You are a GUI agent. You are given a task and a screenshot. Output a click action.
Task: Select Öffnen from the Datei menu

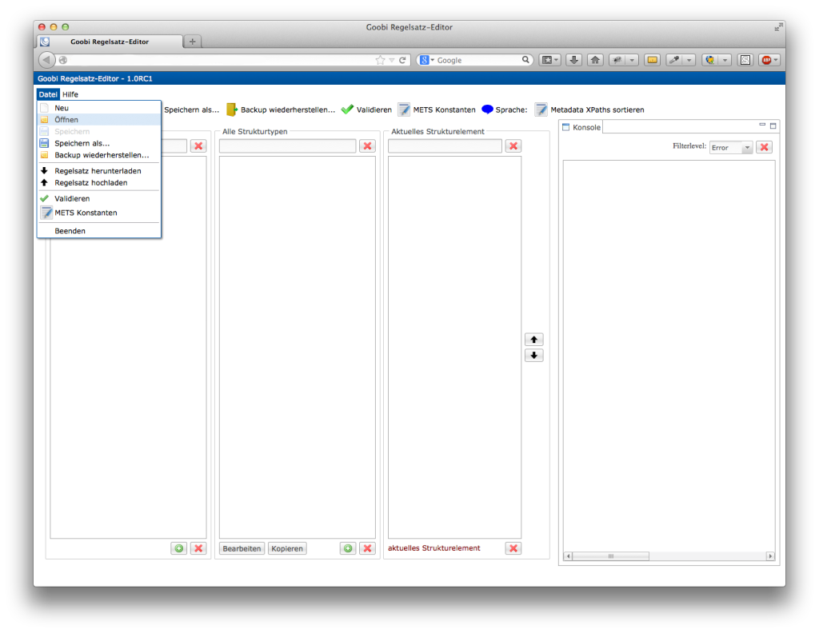tap(98, 120)
